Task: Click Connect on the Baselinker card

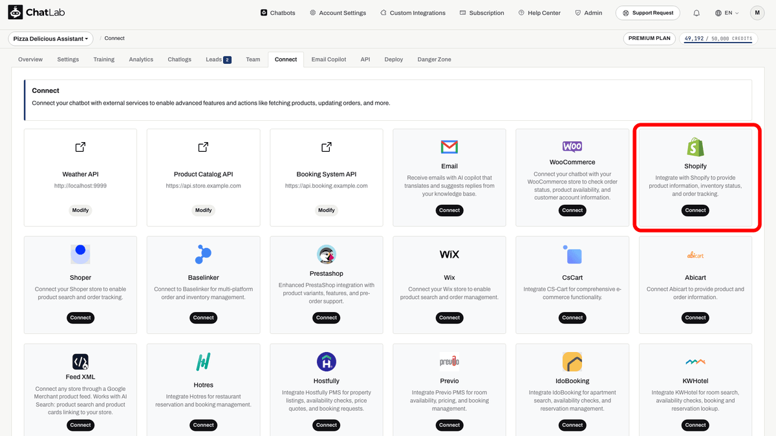Action: click(203, 317)
